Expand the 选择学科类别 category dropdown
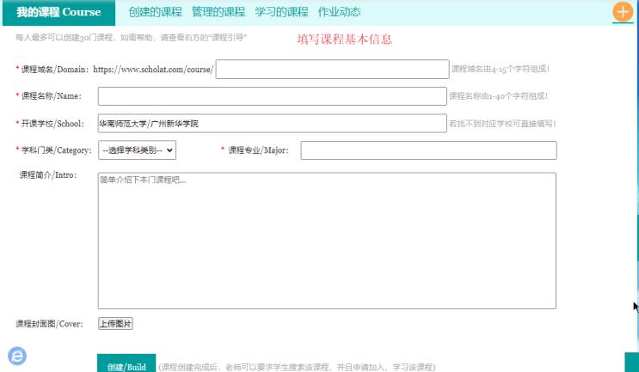 tap(137, 150)
